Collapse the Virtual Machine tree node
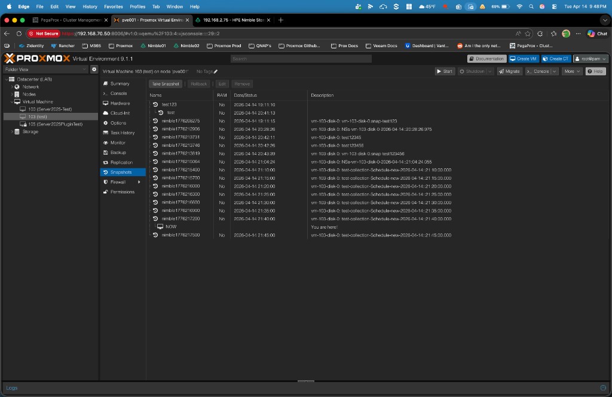This screenshot has width=612, height=397. [x=13, y=100]
